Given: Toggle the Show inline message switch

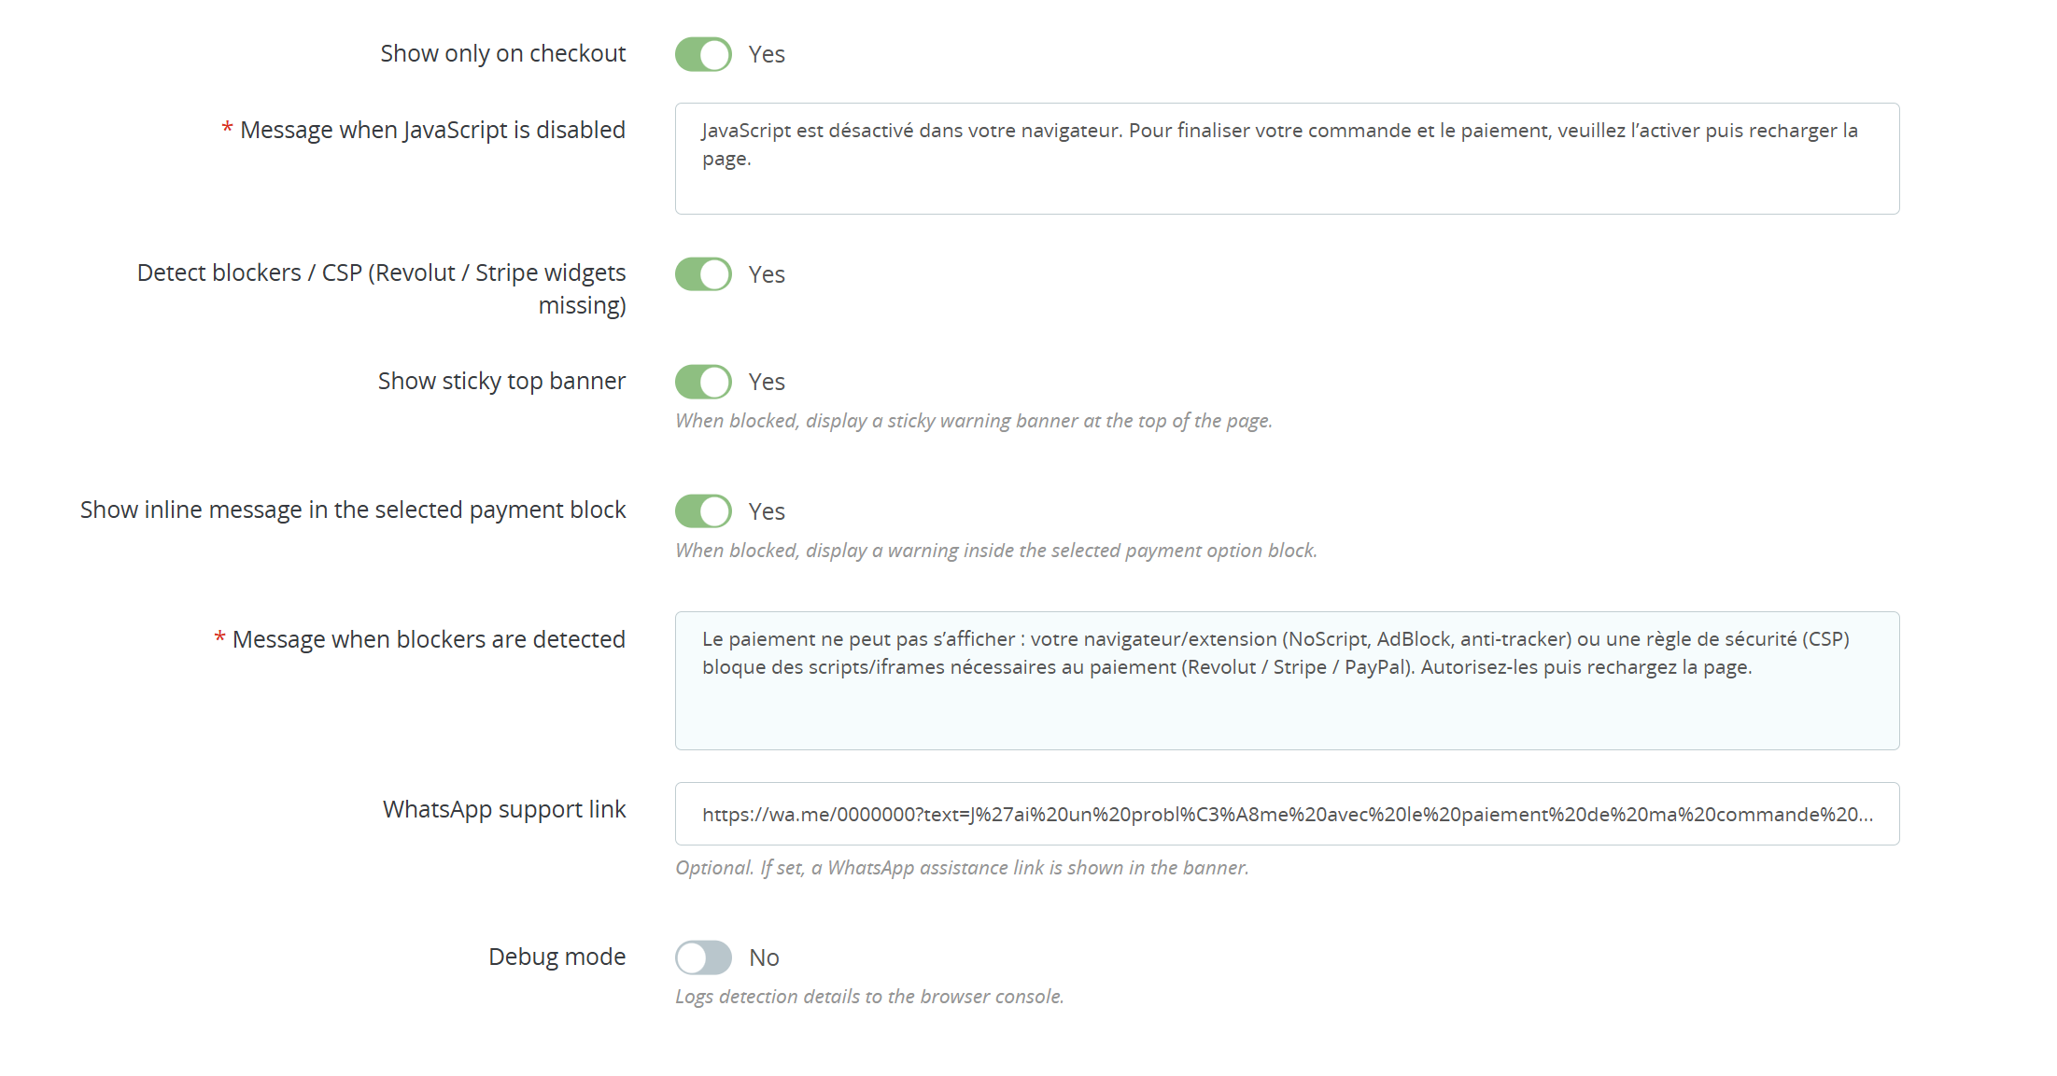Looking at the screenshot, I should 703,511.
